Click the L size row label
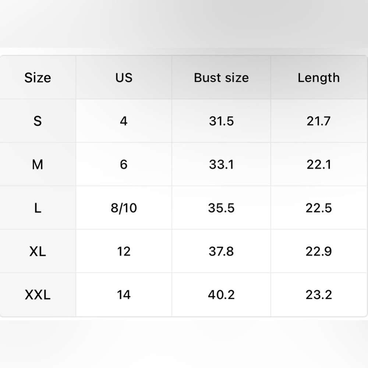This screenshot has width=368, height=368. coord(38,208)
